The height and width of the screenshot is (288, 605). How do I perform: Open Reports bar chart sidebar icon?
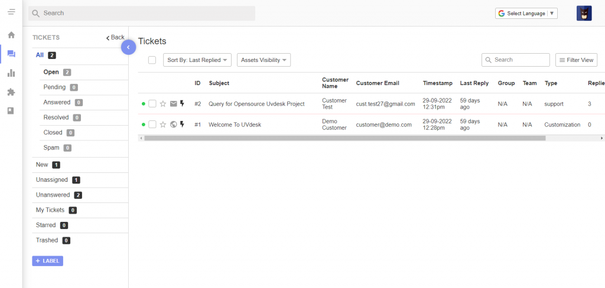pos(11,73)
